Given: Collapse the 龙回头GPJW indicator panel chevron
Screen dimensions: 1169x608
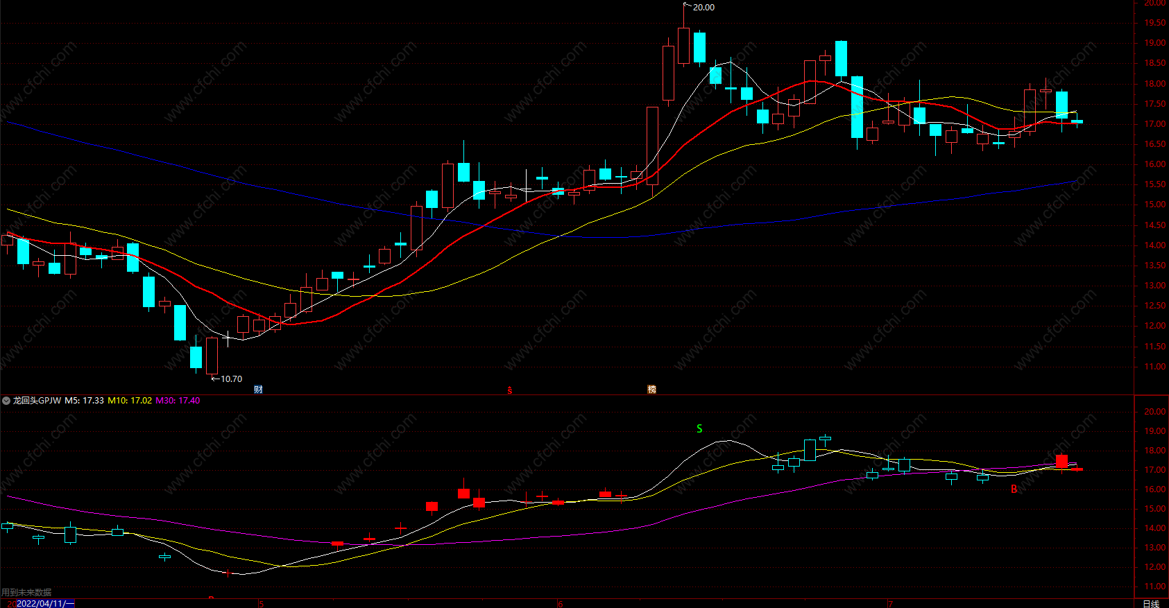Looking at the screenshot, I should 6,401.
